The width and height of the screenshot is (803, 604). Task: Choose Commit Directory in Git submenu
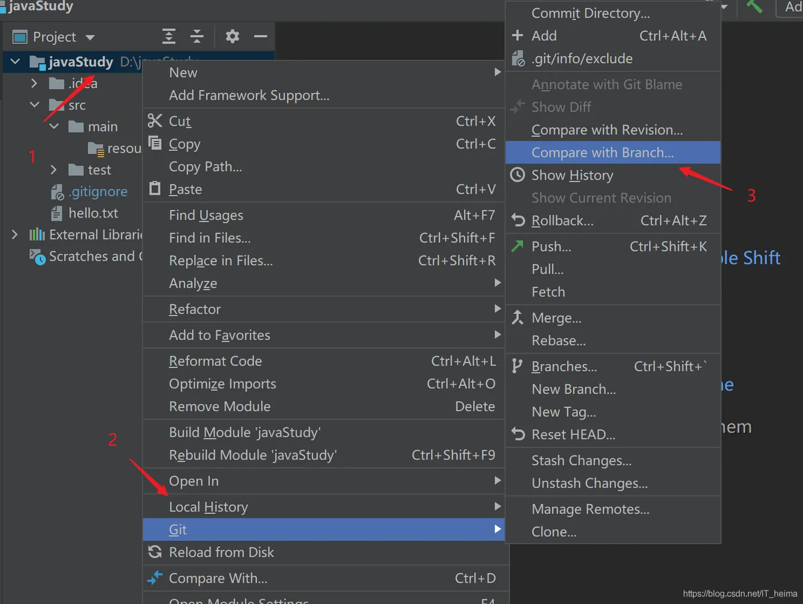[x=613, y=13]
